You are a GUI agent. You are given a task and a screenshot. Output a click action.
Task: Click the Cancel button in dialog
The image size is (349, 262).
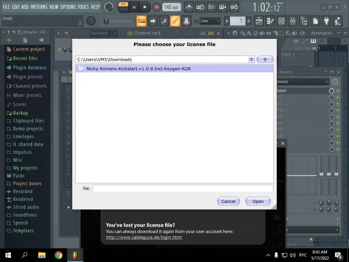point(228,201)
